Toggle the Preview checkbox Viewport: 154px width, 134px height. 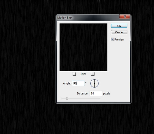coord(112,39)
